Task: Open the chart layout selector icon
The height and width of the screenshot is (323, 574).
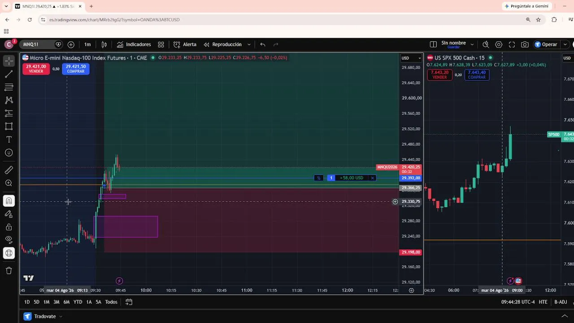Action: coord(433,44)
